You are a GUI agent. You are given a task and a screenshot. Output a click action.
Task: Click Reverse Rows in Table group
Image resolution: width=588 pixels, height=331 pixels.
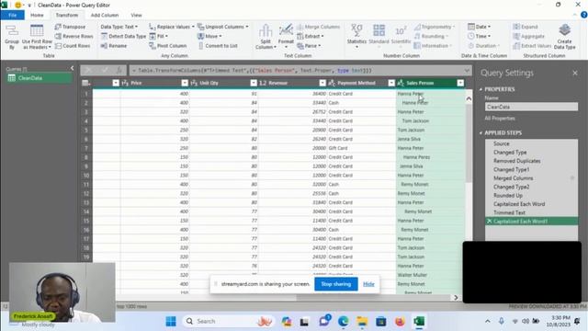(73, 36)
